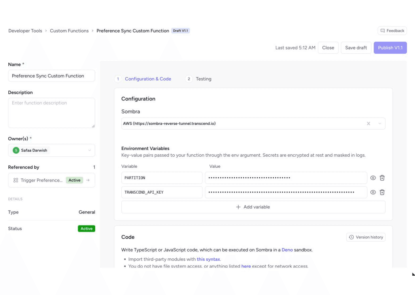This screenshot has height=295, width=415.
Task: Click the Close button
Action: (x=328, y=48)
